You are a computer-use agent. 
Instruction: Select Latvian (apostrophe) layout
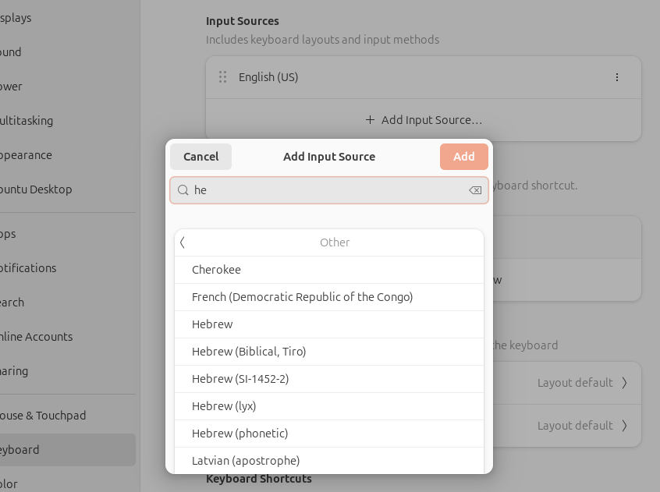[329, 461]
